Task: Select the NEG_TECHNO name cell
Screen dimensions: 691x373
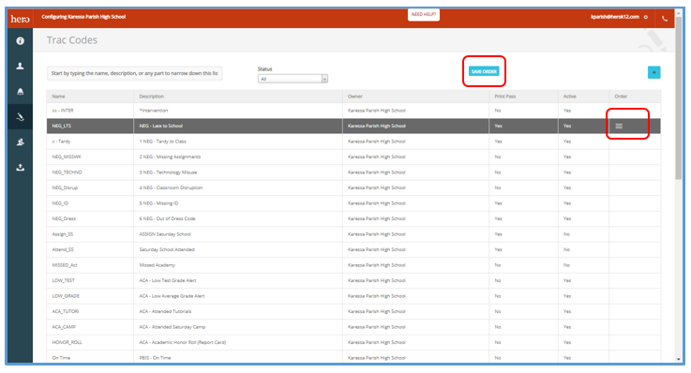Action: pos(67,172)
